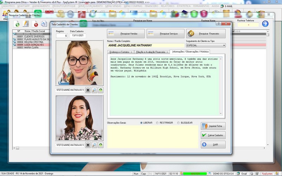Screen dimensions: 282x176
Task: Click the edit pencil icon in Pesquisa window
Action: click(x=26, y=24)
